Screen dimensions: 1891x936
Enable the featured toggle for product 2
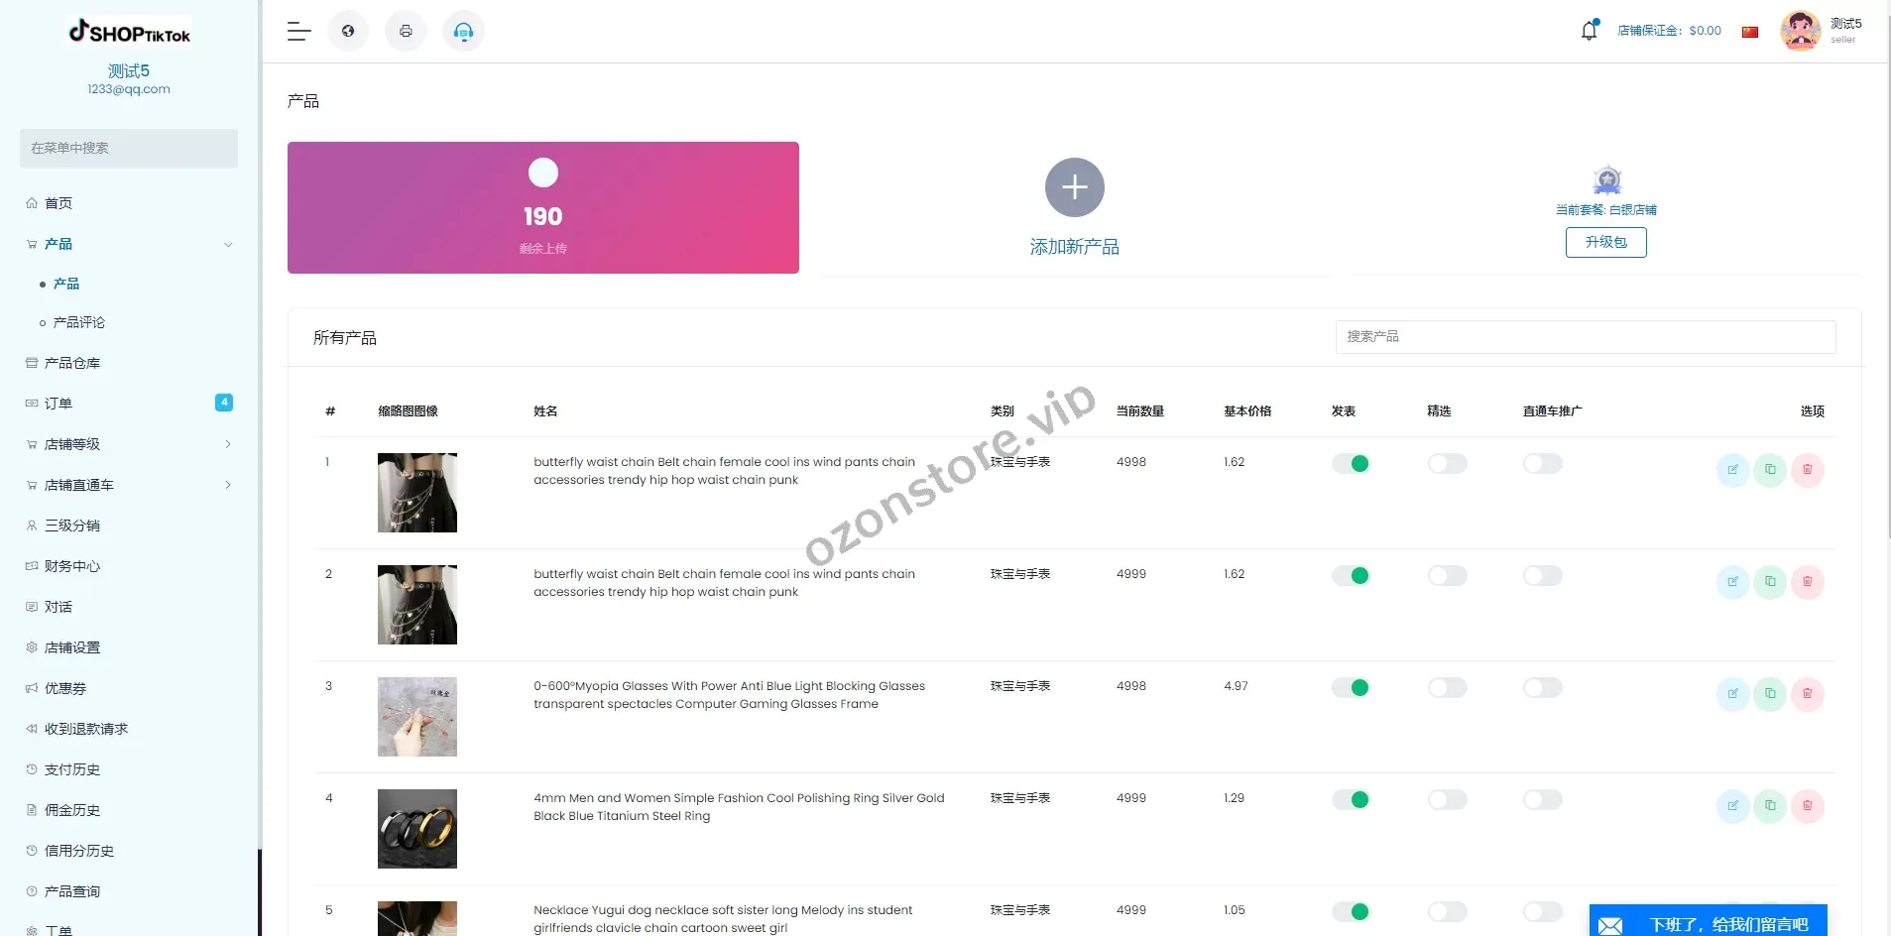pos(1447,576)
